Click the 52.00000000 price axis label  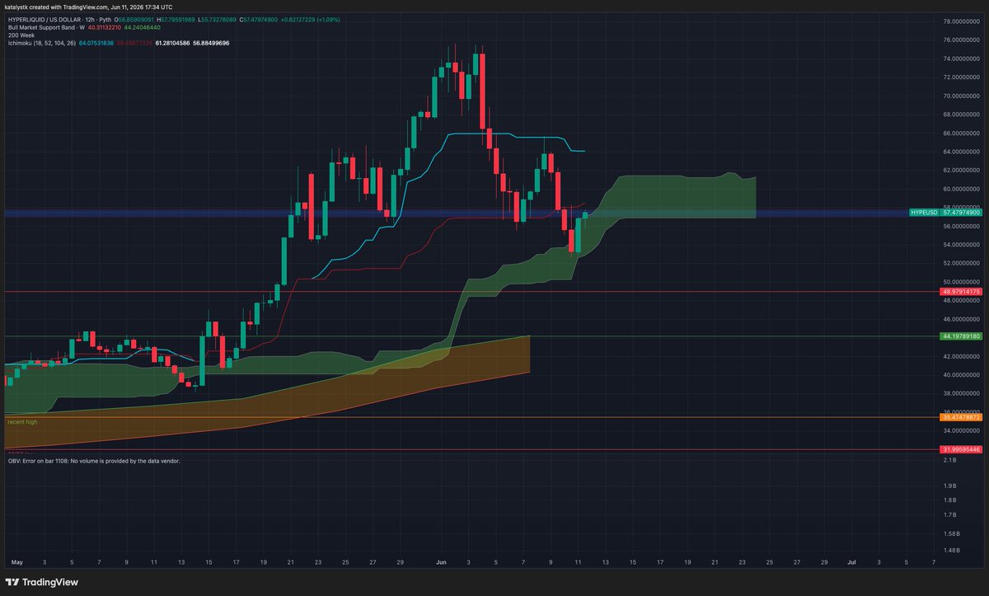tap(962, 263)
